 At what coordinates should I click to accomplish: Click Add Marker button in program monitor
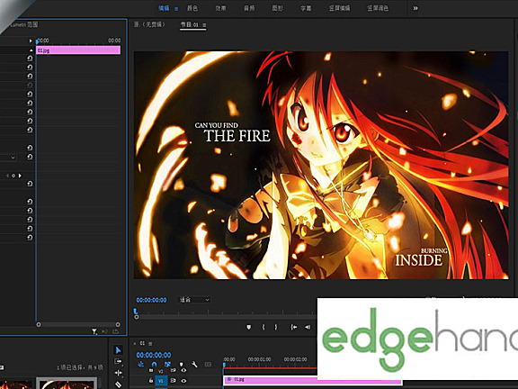pyautogui.click(x=249, y=327)
